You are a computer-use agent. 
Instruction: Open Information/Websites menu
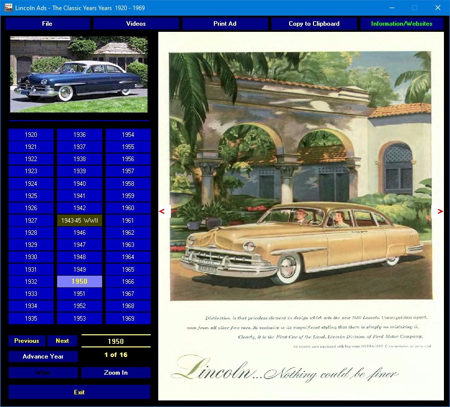(402, 24)
